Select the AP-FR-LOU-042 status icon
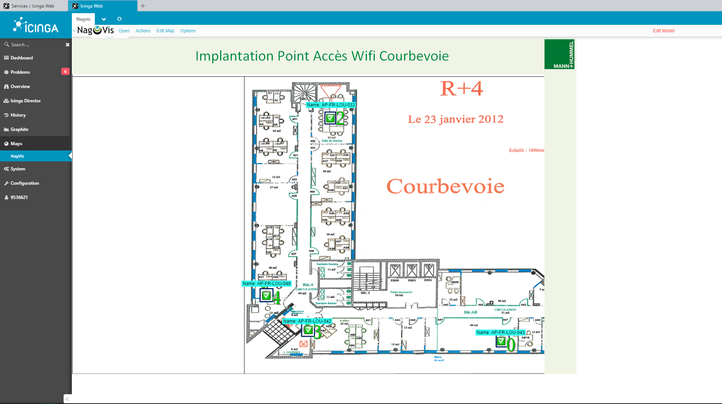Image resolution: width=722 pixels, height=404 pixels. [308, 330]
